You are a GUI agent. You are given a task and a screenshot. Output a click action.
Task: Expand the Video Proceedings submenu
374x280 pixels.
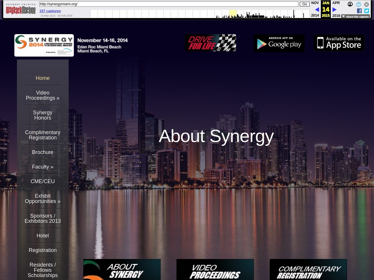(x=43, y=95)
